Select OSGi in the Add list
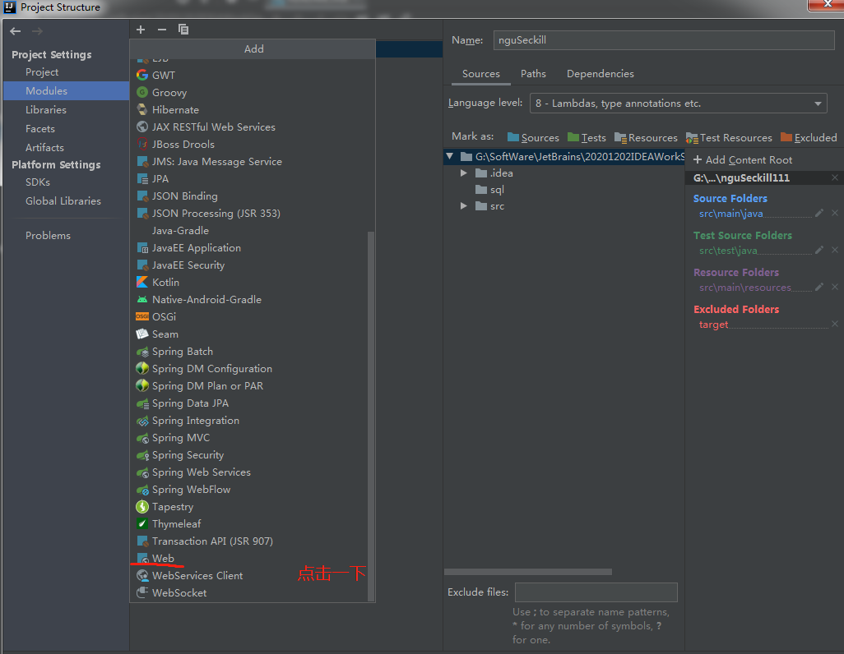844x654 pixels. coord(253,317)
